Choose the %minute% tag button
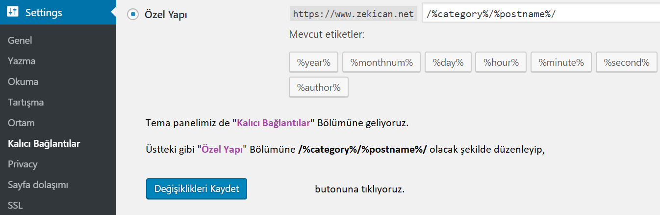 point(561,62)
